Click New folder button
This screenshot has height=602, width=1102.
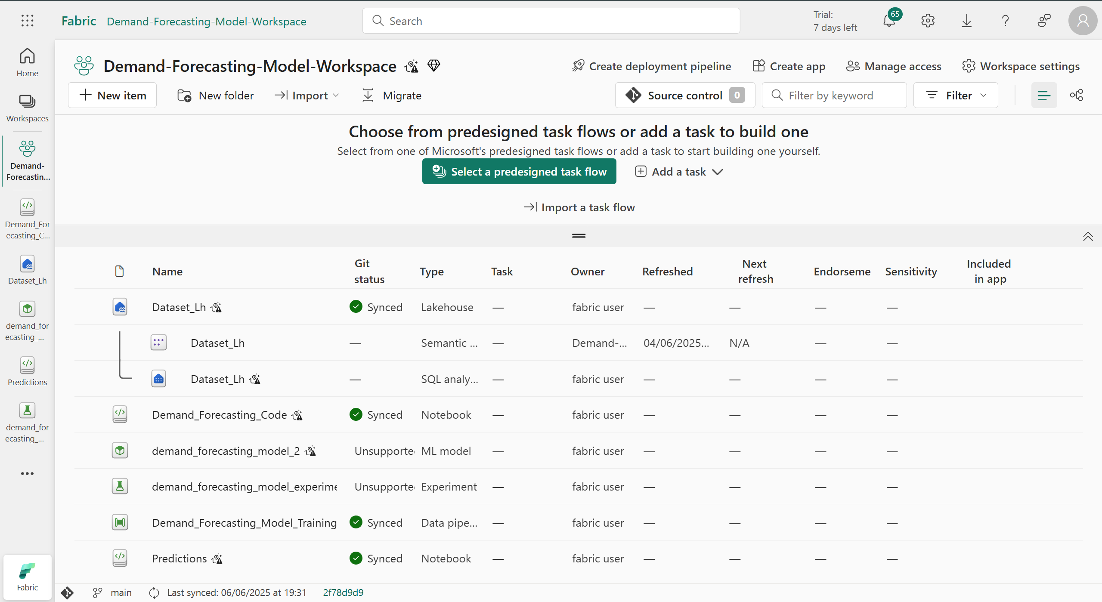[x=215, y=95]
